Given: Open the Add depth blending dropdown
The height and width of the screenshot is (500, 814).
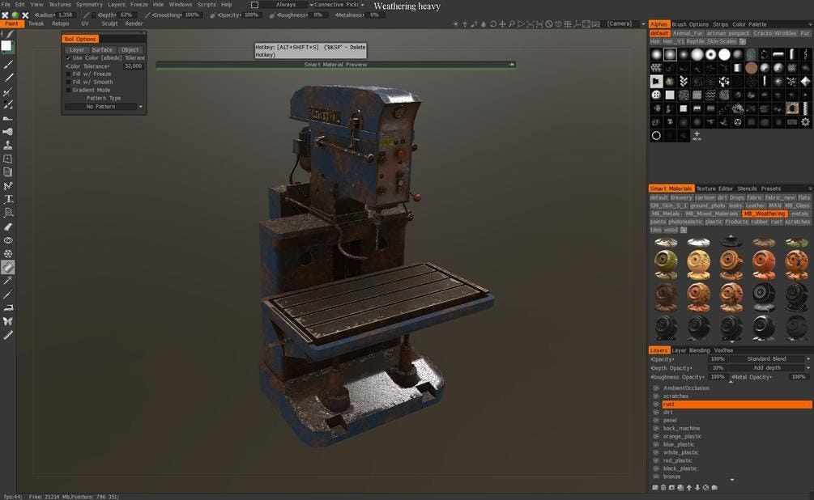Looking at the screenshot, I should tap(768, 367).
